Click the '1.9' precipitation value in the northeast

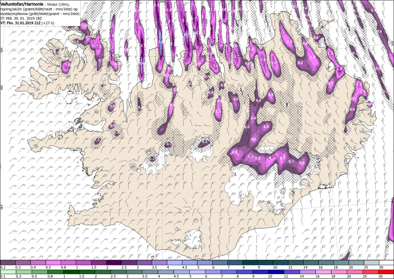point(340,69)
